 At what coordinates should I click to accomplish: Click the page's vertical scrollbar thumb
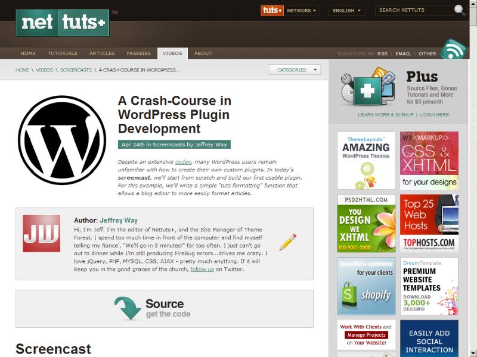click(x=473, y=16)
